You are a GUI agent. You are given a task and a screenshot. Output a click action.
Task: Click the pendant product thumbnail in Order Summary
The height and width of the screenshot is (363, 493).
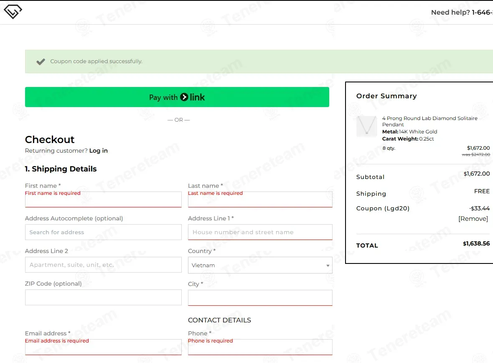366,126
